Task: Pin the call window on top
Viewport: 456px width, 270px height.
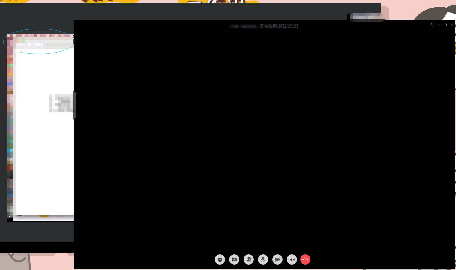Action: pos(432,25)
